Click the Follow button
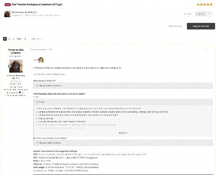Viewport: 216px width, 176px height. [x=201, y=14]
